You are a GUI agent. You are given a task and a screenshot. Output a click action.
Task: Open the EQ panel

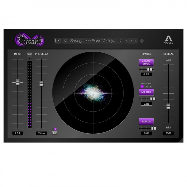click(x=54, y=133)
